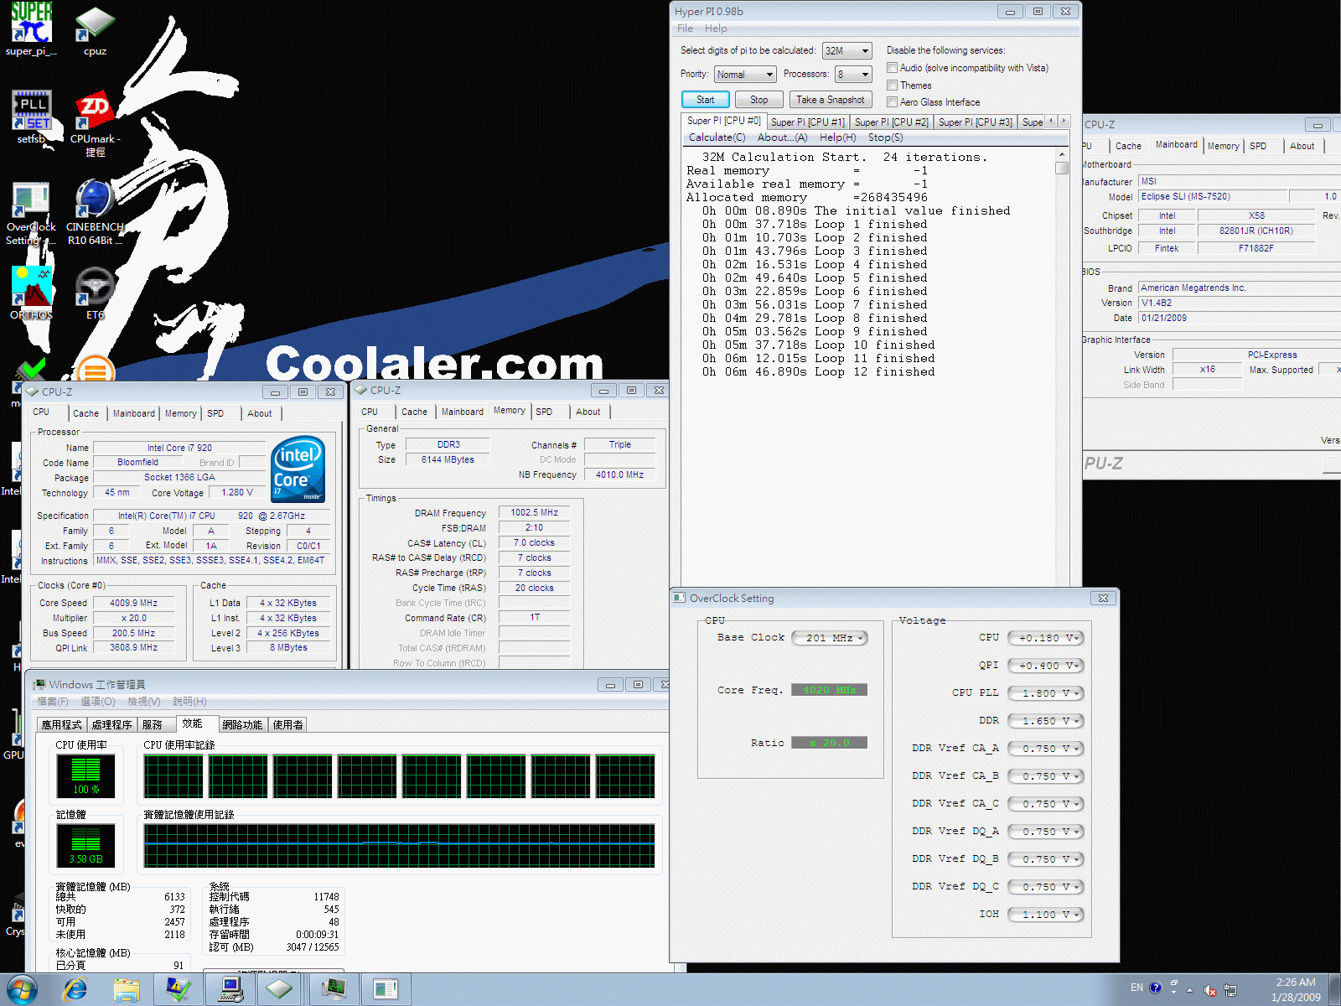Image resolution: width=1341 pixels, height=1006 pixels.
Task: Open the OverClock Setting desktop shortcut
Action: point(31,213)
